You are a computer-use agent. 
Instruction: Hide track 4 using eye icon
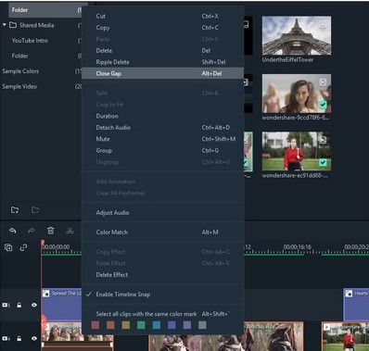click(x=34, y=339)
